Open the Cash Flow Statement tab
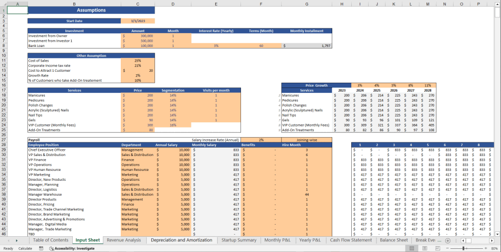This screenshot has width=501, height=252. pyautogui.click(x=351, y=240)
